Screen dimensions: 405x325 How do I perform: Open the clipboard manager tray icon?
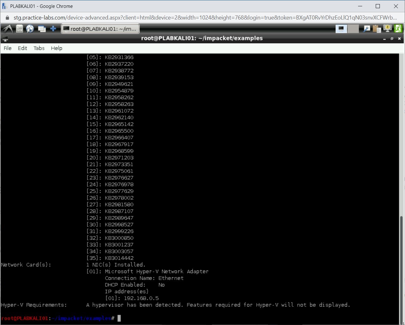pyautogui.click(x=377, y=29)
